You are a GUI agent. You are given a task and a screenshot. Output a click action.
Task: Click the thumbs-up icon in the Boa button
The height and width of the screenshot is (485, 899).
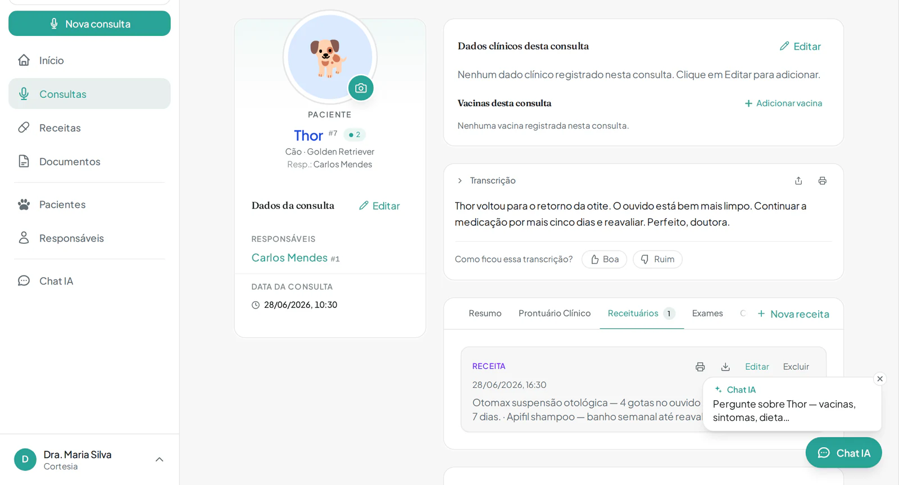[595, 259]
